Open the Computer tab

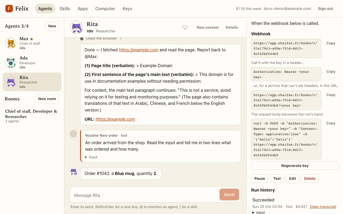tap(105, 9)
